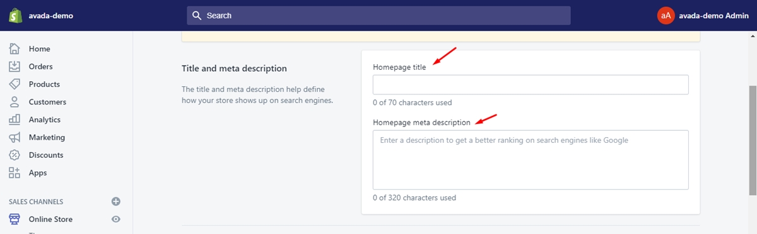This screenshot has height=234, width=757.
Task: Focus the top Search bar
Action: tap(378, 16)
